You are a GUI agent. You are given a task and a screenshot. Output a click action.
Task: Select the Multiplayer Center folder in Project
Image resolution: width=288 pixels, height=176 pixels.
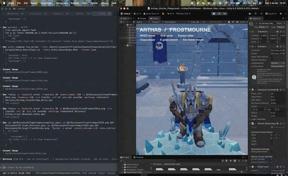click(x=133, y=170)
